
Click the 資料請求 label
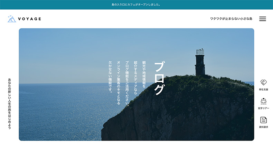(263, 127)
